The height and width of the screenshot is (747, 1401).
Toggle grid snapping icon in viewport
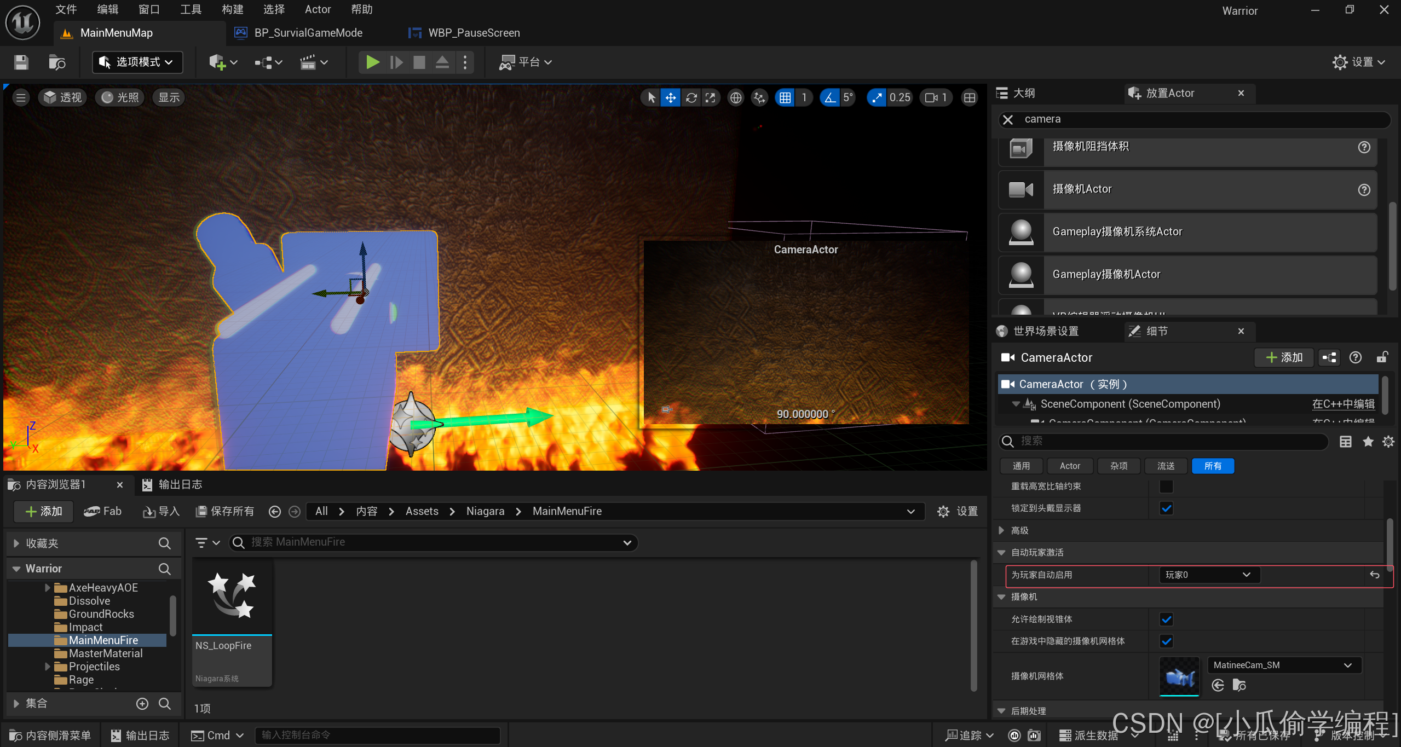785,98
